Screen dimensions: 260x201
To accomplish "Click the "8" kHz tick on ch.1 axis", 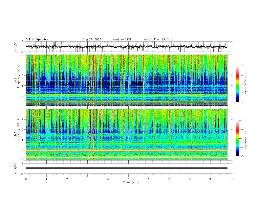I will point(23,65).
